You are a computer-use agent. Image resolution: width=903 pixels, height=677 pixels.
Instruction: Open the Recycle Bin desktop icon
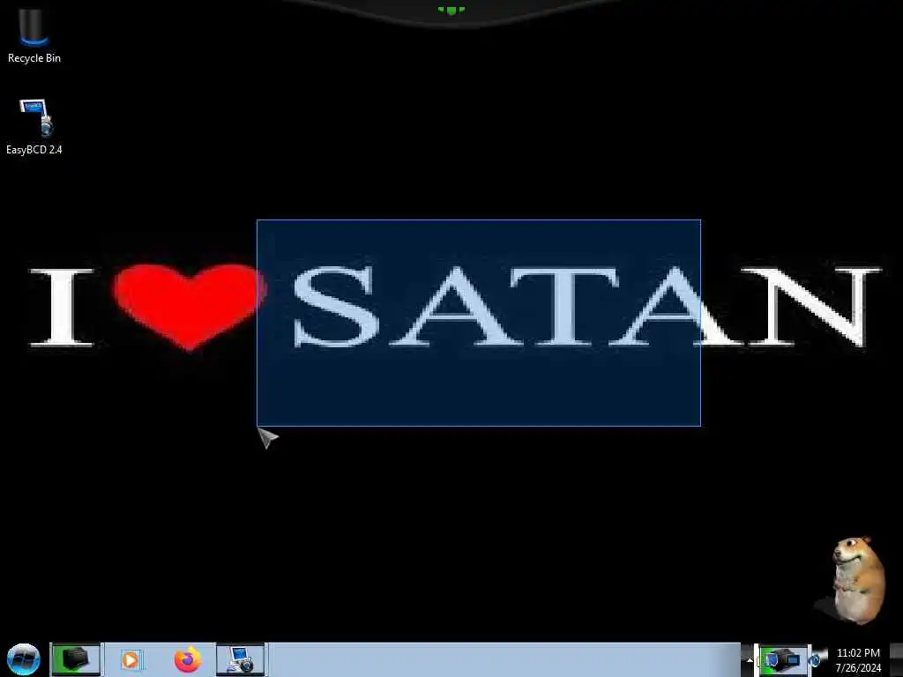[x=34, y=34]
